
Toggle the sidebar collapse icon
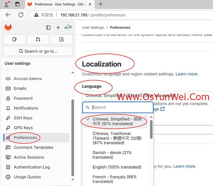click(x=48, y=28)
